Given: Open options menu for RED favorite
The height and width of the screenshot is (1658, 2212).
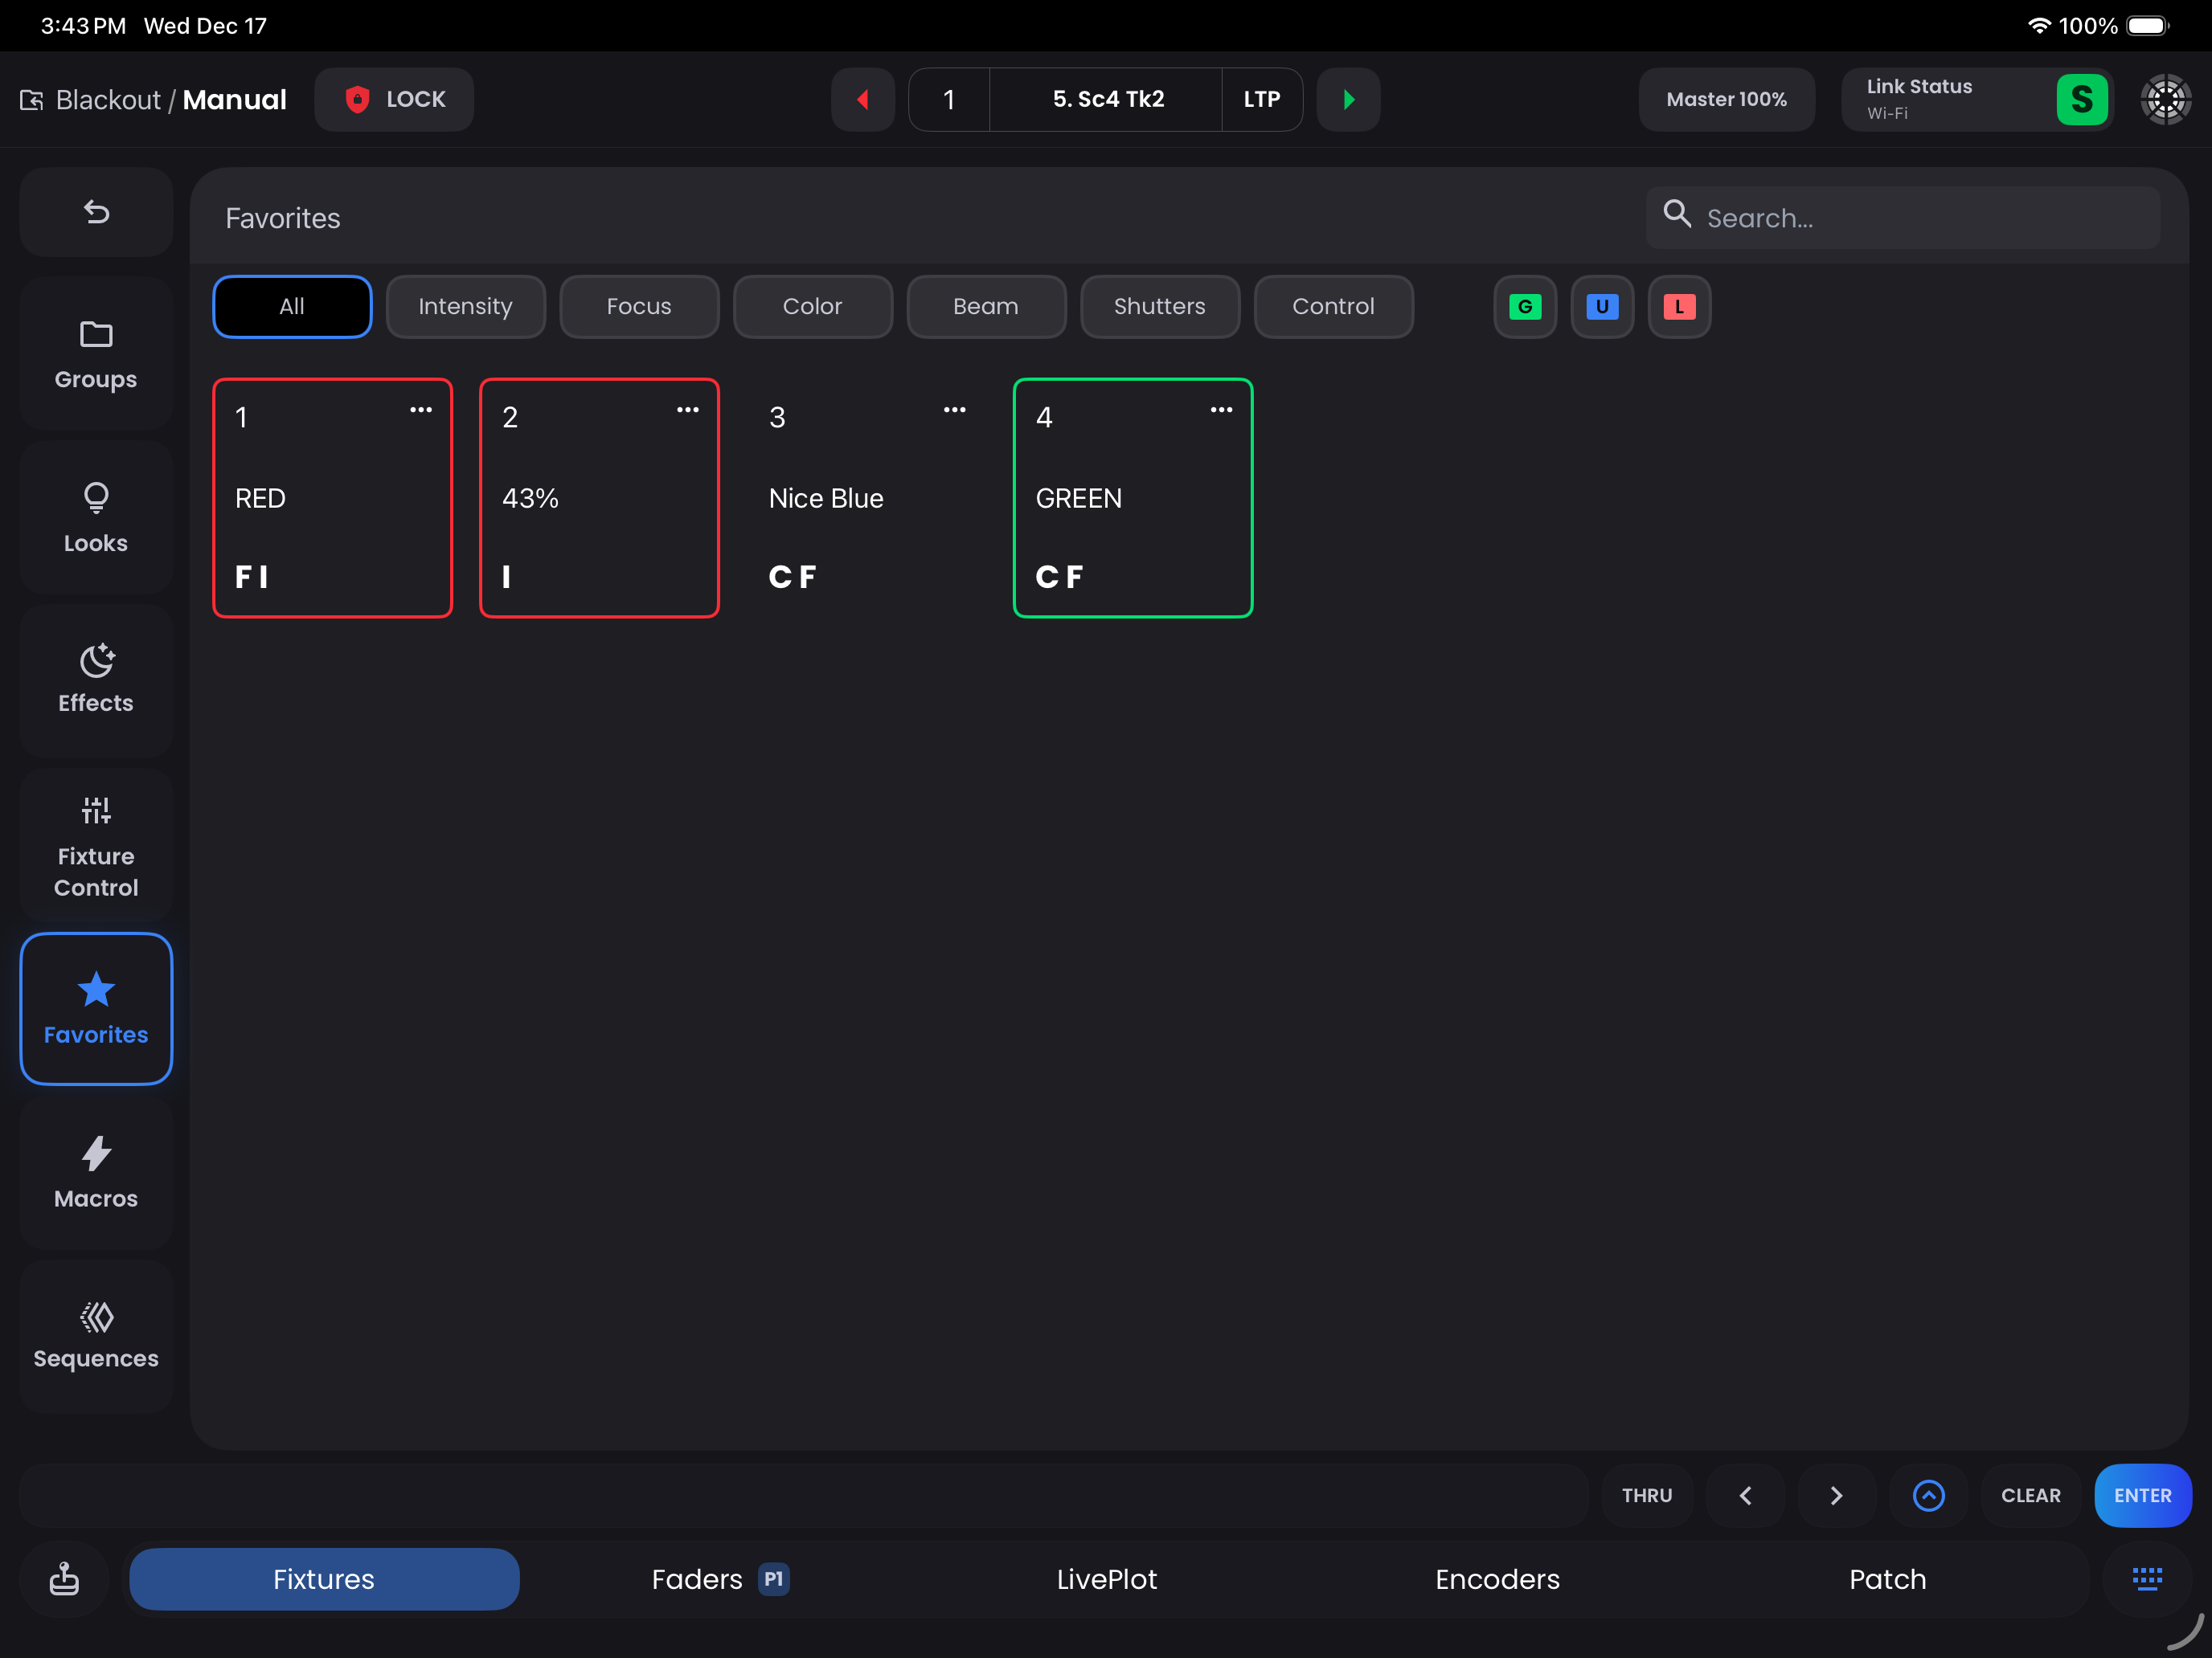Looking at the screenshot, I should (421, 410).
